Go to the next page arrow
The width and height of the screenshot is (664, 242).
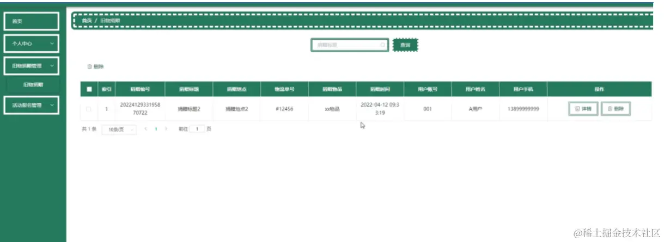[166, 129]
